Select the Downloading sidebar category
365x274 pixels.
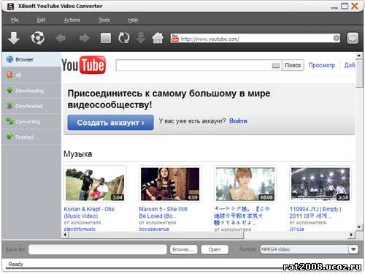coord(31,91)
